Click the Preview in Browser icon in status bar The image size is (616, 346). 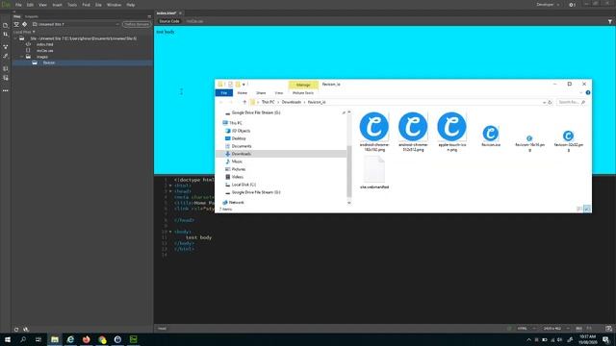tap(608, 329)
